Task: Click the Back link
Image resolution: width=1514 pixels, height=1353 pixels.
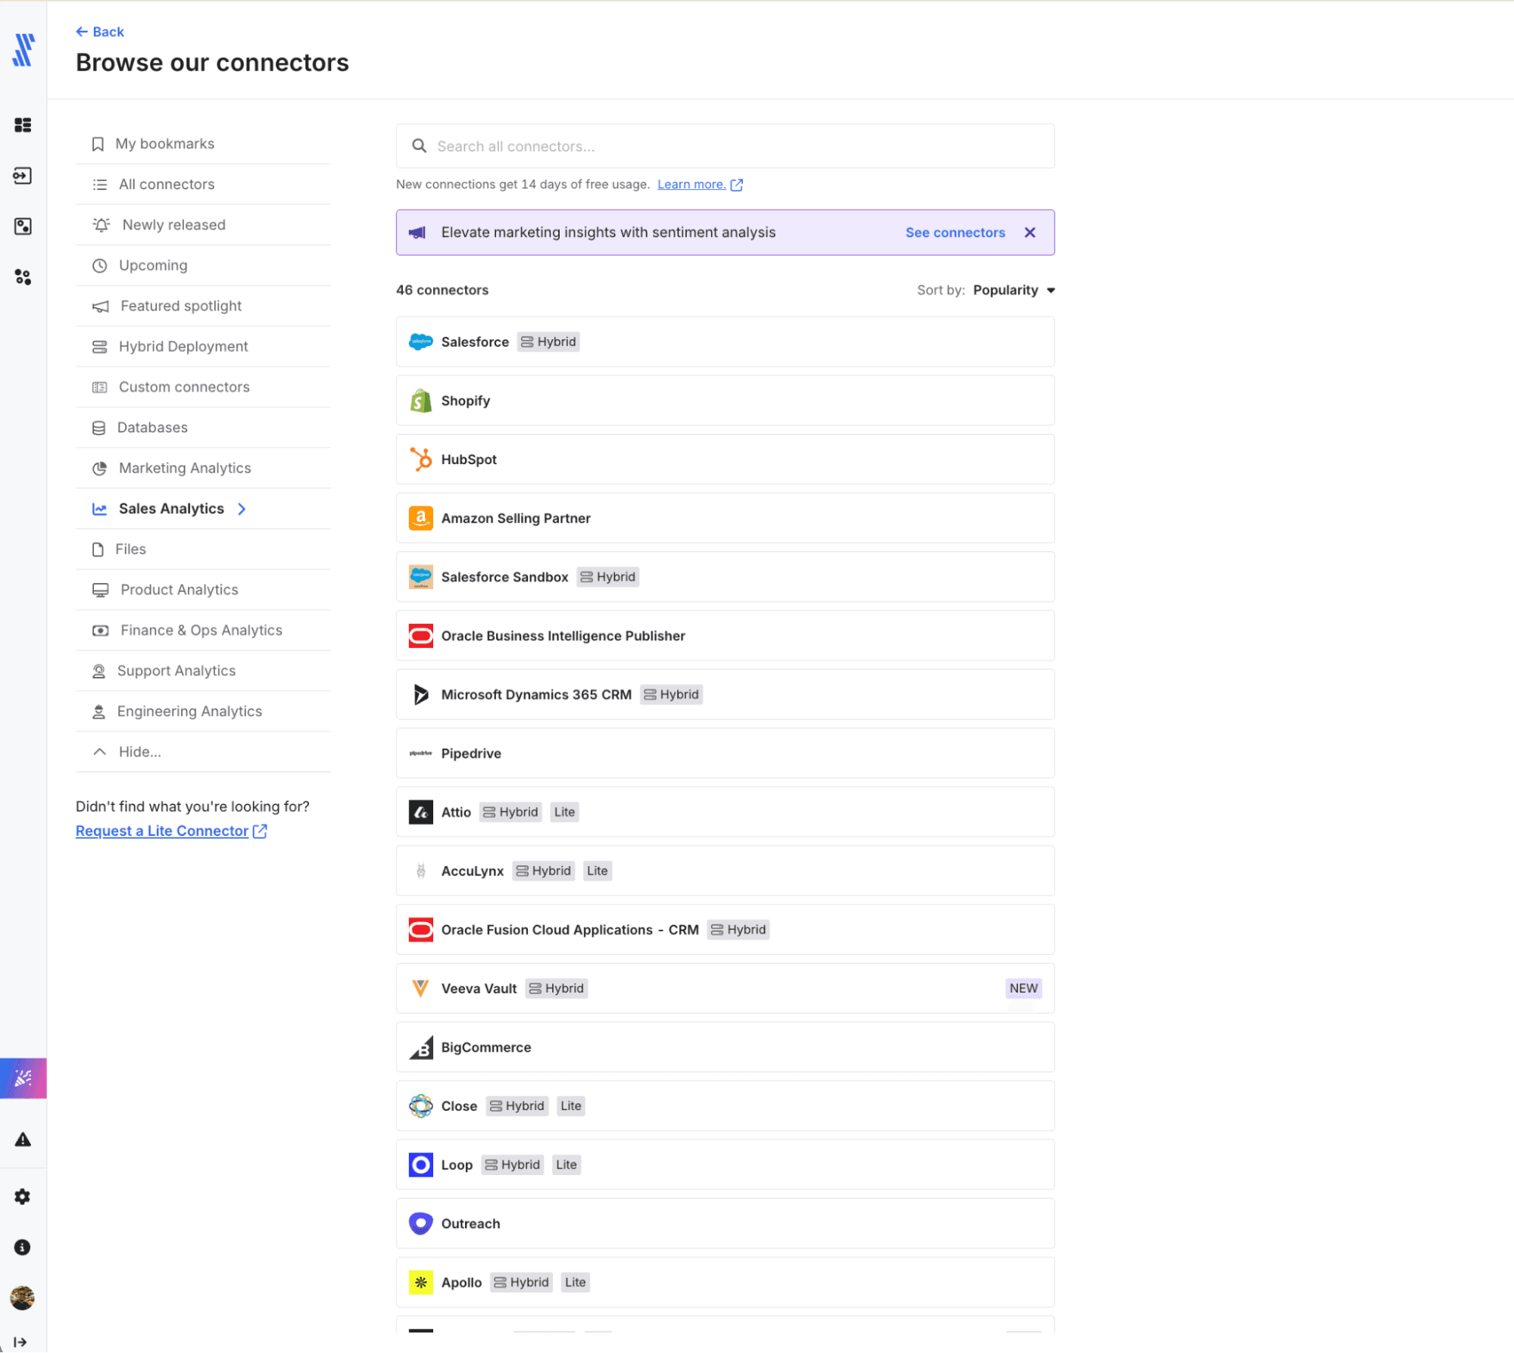Action: coord(100,32)
